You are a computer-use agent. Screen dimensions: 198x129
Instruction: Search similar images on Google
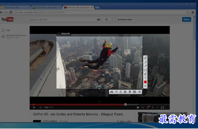120,92
